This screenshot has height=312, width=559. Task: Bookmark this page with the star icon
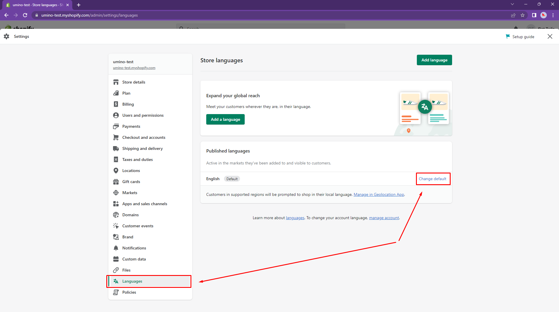coord(523,15)
